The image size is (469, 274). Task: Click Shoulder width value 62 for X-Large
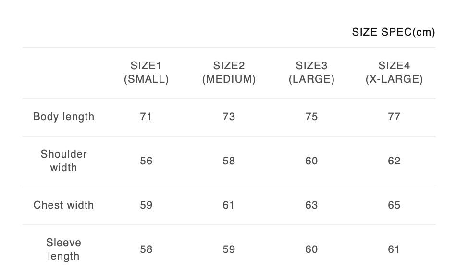click(x=394, y=161)
